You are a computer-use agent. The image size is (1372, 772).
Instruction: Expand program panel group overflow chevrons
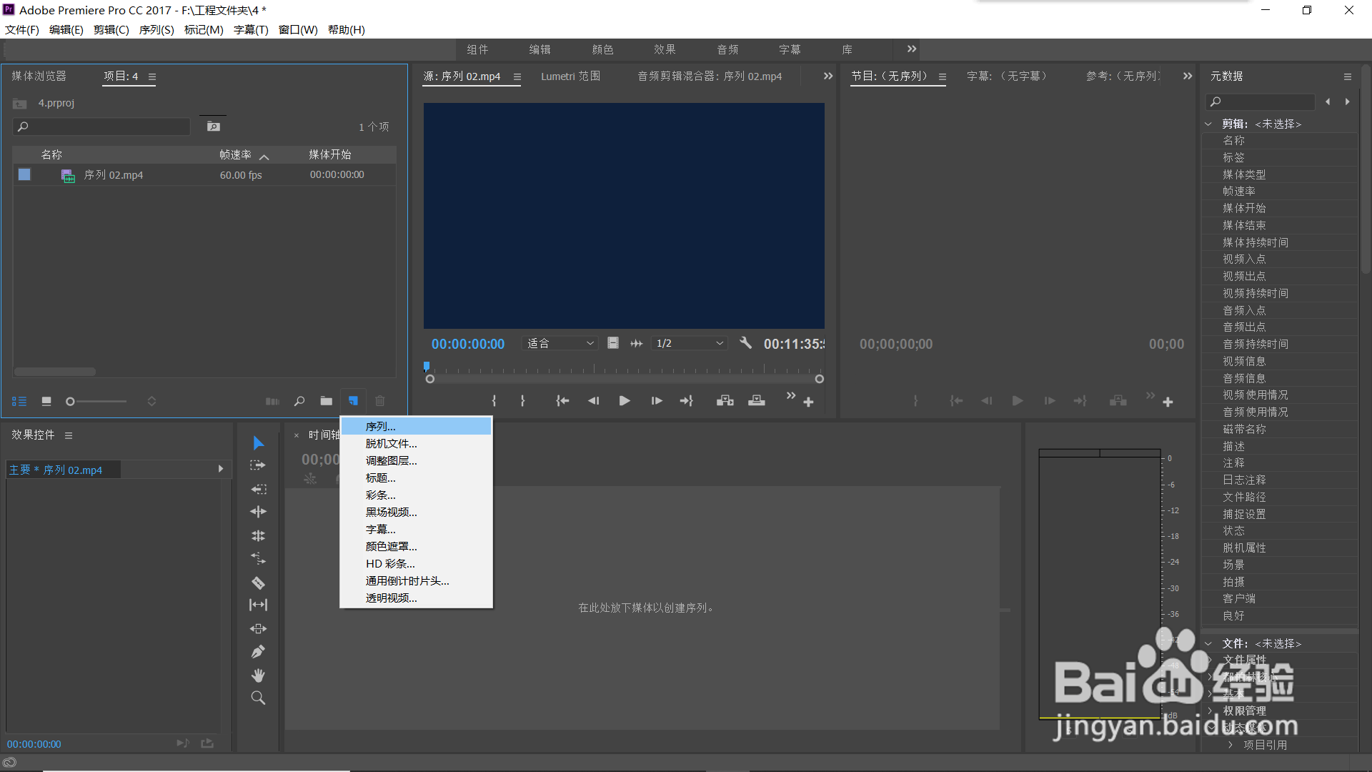1188,76
